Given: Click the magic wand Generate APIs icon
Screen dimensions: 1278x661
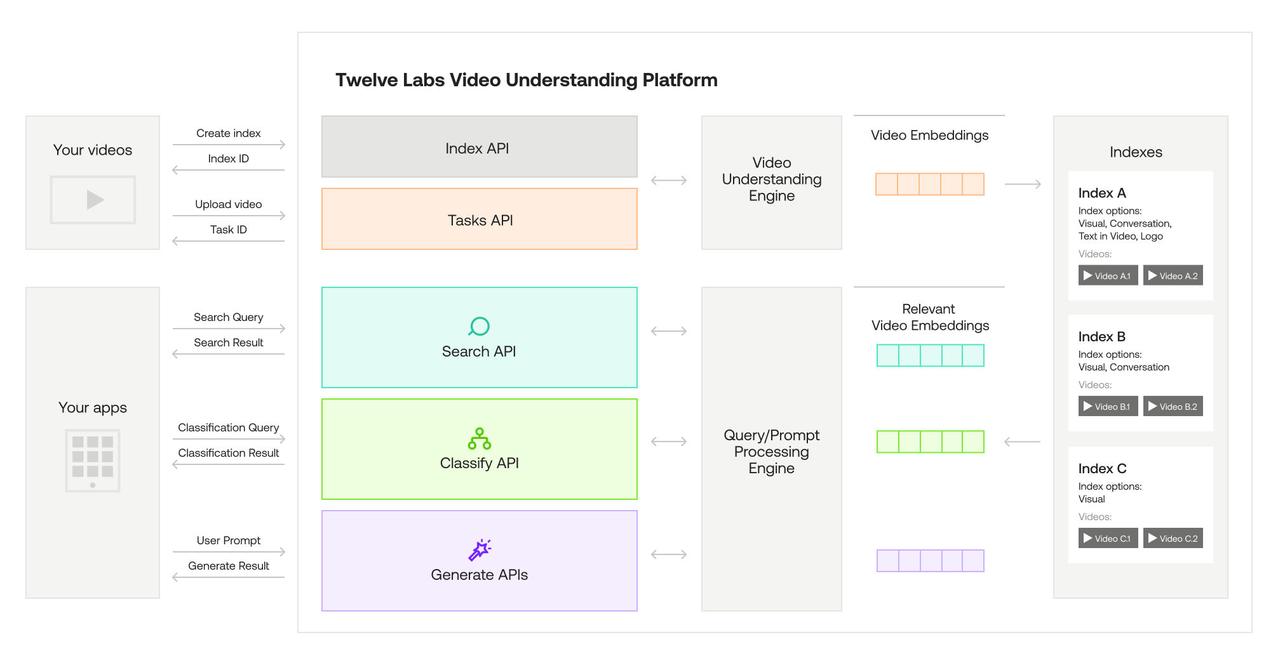Looking at the screenshot, I should click(480, 550).
